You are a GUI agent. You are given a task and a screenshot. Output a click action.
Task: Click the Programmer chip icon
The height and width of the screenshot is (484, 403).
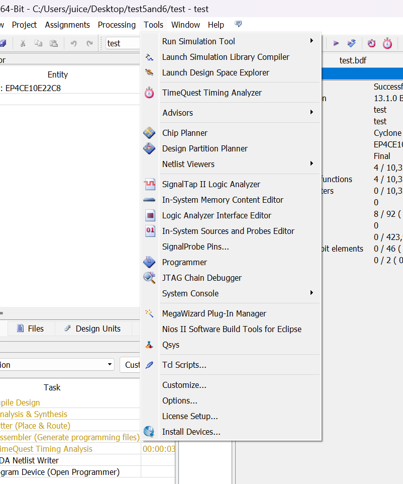149,262
